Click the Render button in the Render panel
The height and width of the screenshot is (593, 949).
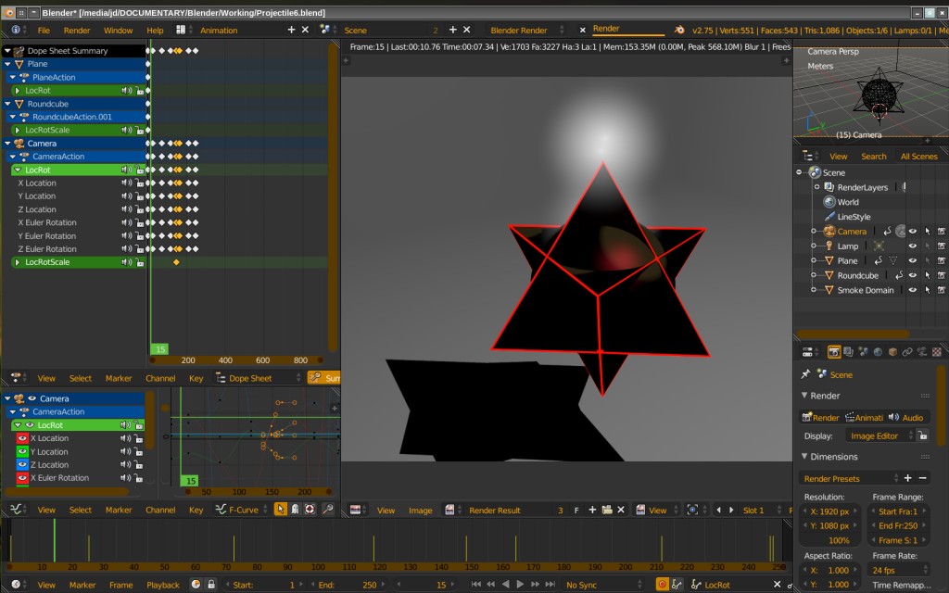(x=819, y=417)
